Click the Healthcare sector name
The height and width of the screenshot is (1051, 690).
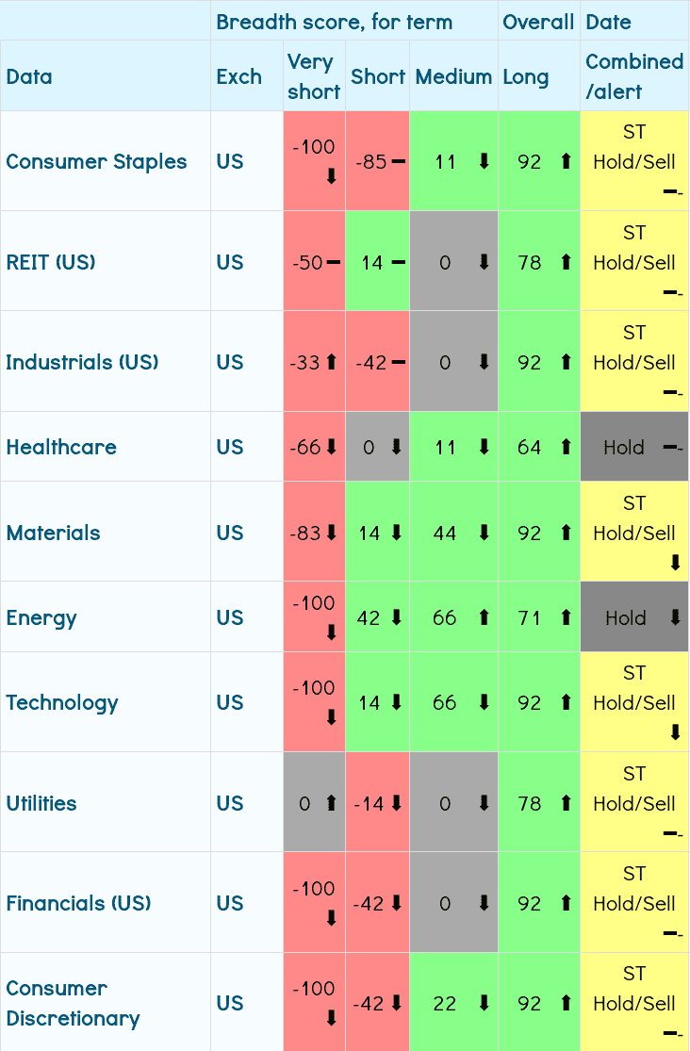pos(61,447)
